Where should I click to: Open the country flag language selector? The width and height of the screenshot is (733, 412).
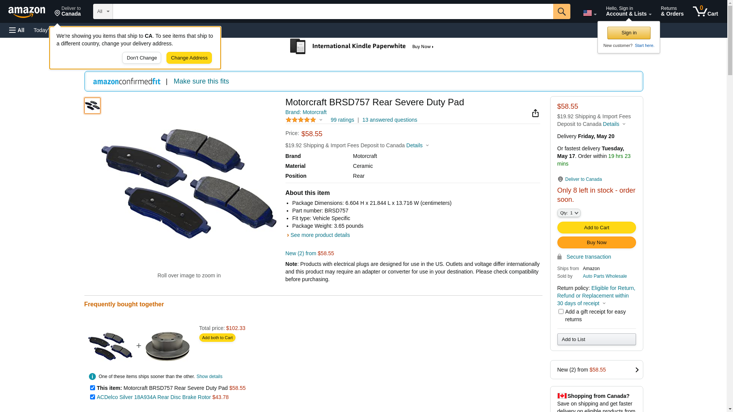[589, 13]
